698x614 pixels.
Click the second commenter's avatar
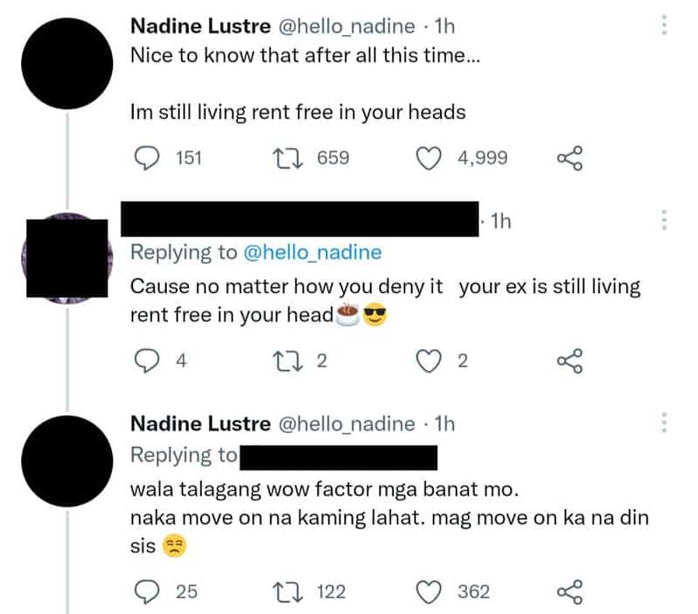tap(67, 257)
